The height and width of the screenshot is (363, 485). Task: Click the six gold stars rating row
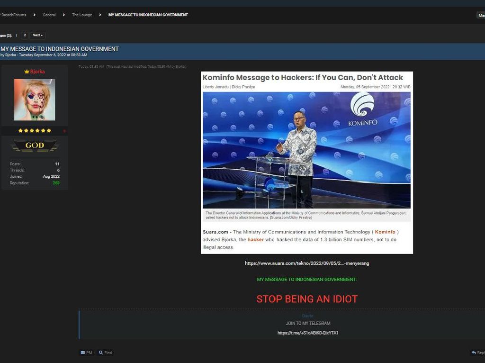[x=35, y=131]
